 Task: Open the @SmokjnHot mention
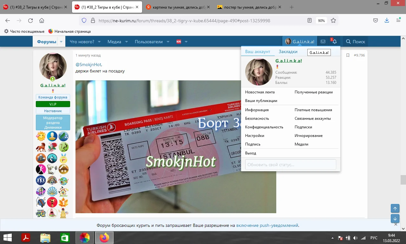point(88,64)
